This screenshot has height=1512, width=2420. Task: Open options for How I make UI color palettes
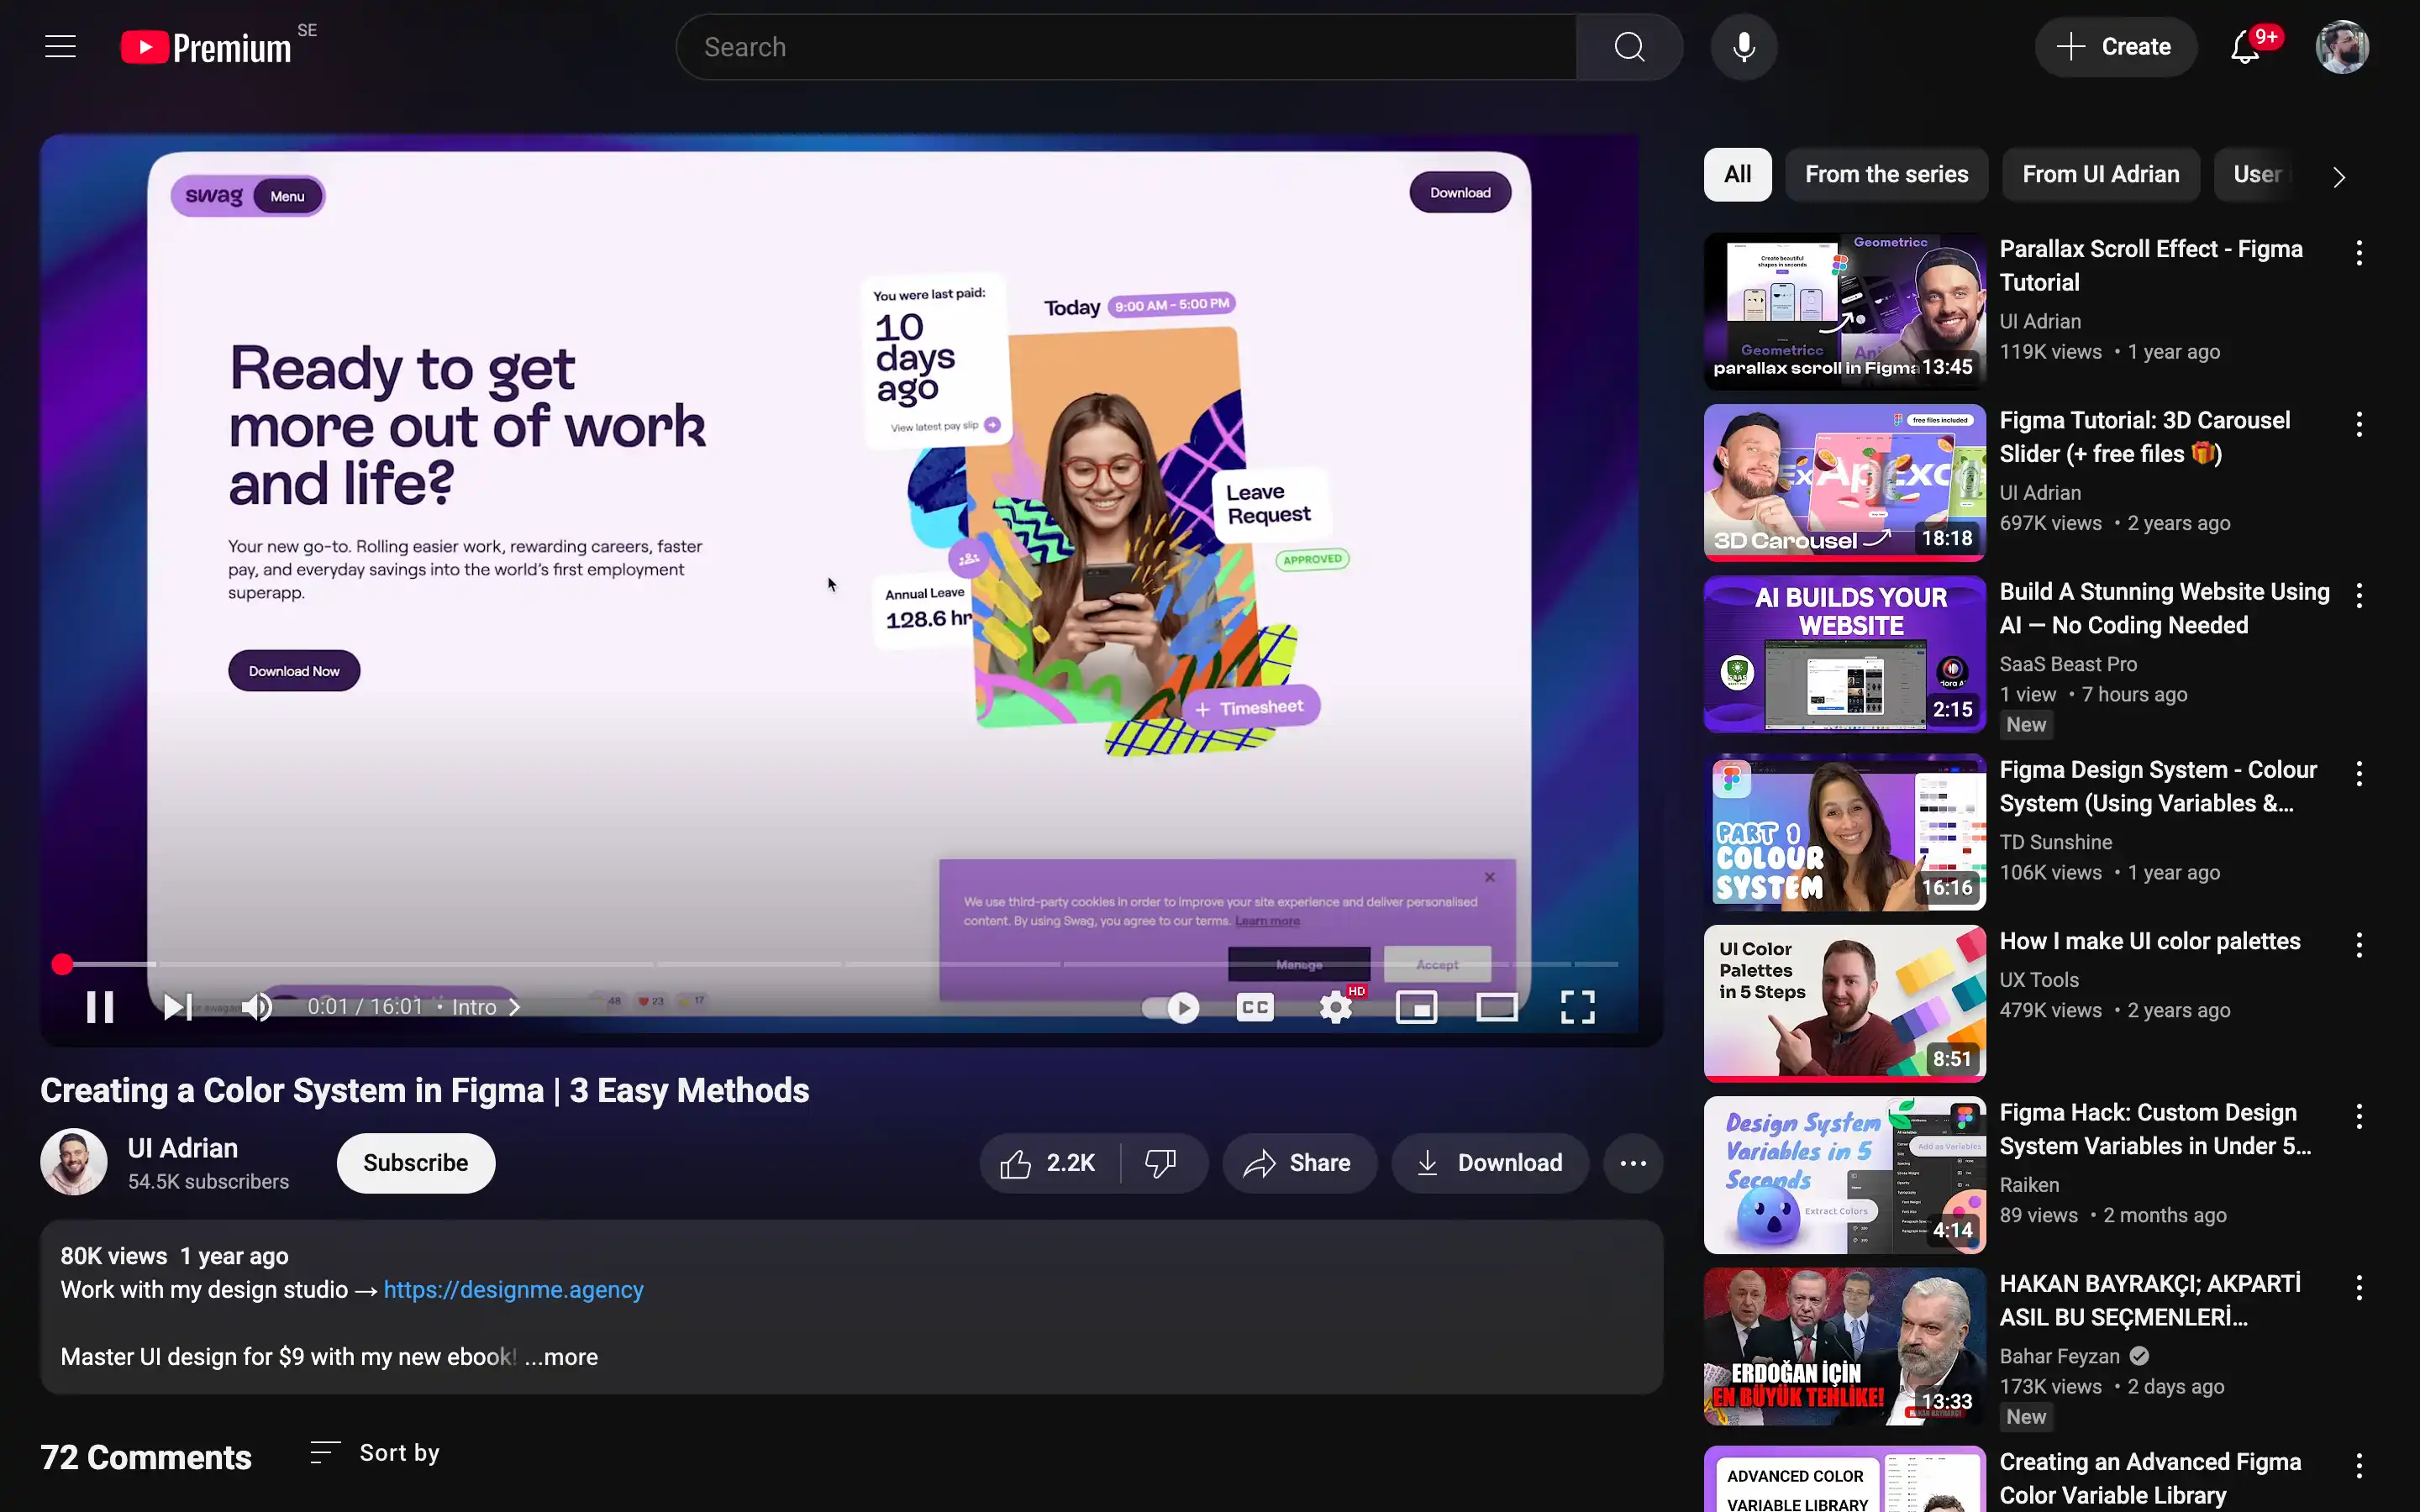coord(2359,945)
